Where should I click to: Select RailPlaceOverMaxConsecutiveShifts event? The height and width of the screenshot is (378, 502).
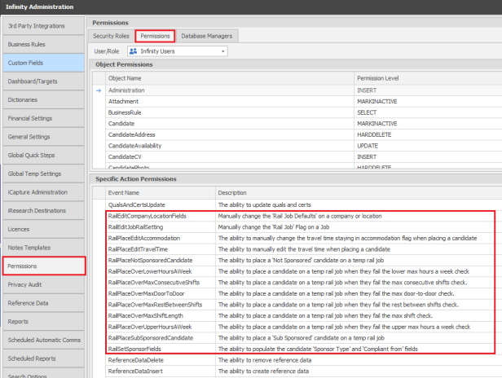click(x=297, y=283)
